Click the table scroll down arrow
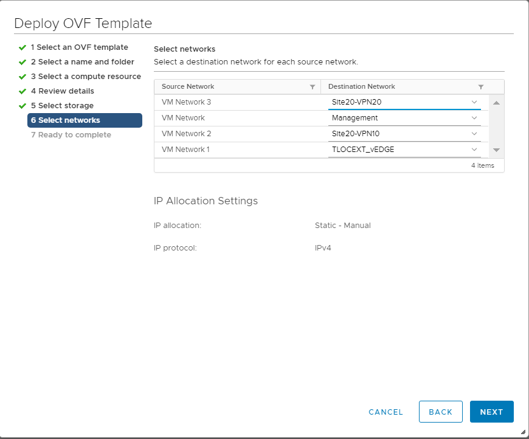 (x=496, y=150)
